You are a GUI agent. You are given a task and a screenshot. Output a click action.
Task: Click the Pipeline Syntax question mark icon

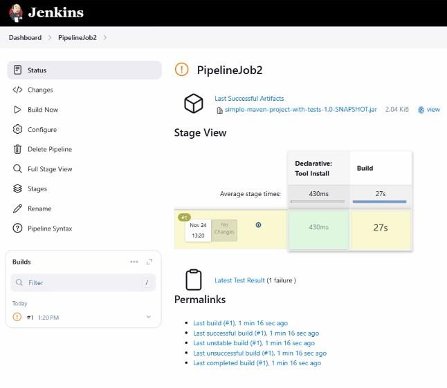(x=17, y=228)
